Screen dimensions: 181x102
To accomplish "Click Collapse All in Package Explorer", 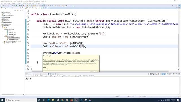I will coord(15,10).
